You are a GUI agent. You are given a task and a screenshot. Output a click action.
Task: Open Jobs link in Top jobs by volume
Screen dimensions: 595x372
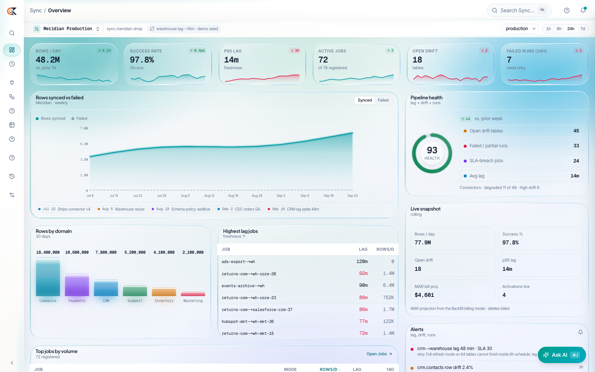click(379, 354)
